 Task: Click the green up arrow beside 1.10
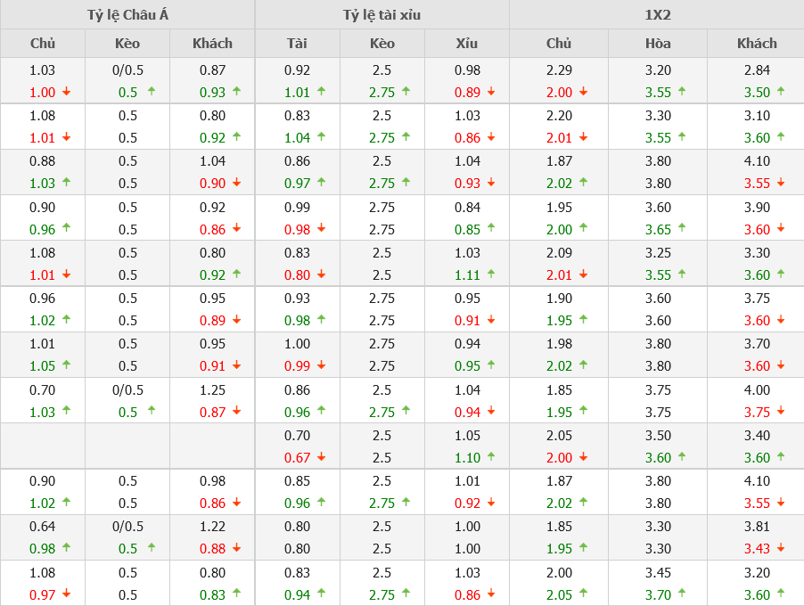[x=491, y=457]
